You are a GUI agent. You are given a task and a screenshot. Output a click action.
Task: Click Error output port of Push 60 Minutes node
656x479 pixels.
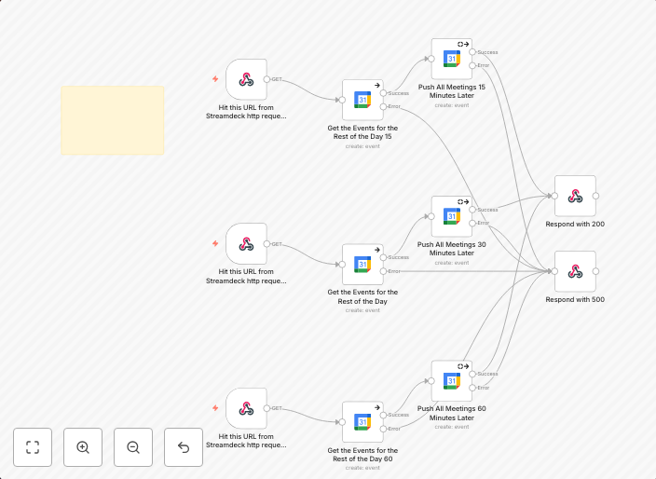click(473, 388)
